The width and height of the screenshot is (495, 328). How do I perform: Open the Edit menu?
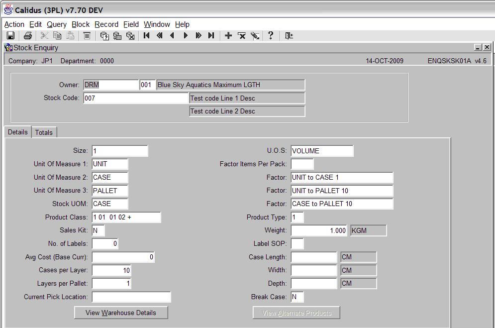click(x=35, y=24)
